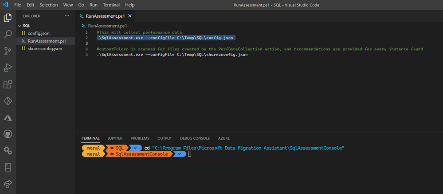Viewport: 443px width, 194px height.
Task: Switch to the PROBLEMS panel tab
Action: [x=140, y=138]
